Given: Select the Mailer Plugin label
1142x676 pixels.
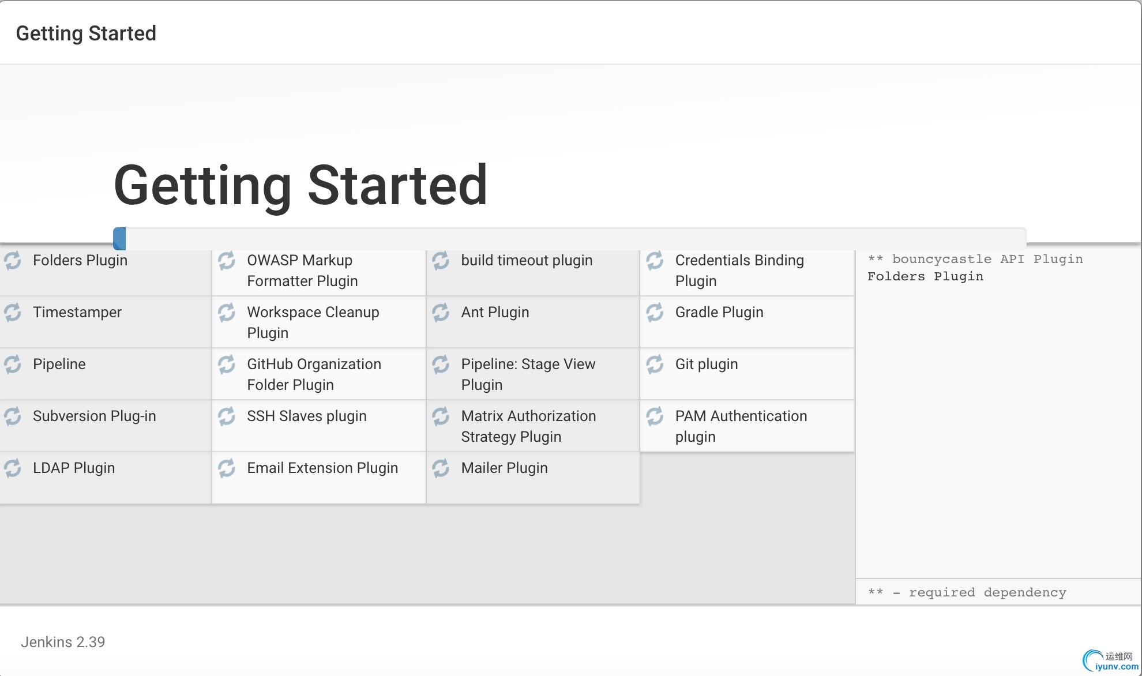Looking at the screenshot, I should pyautogui.click(x=505, y=468).
